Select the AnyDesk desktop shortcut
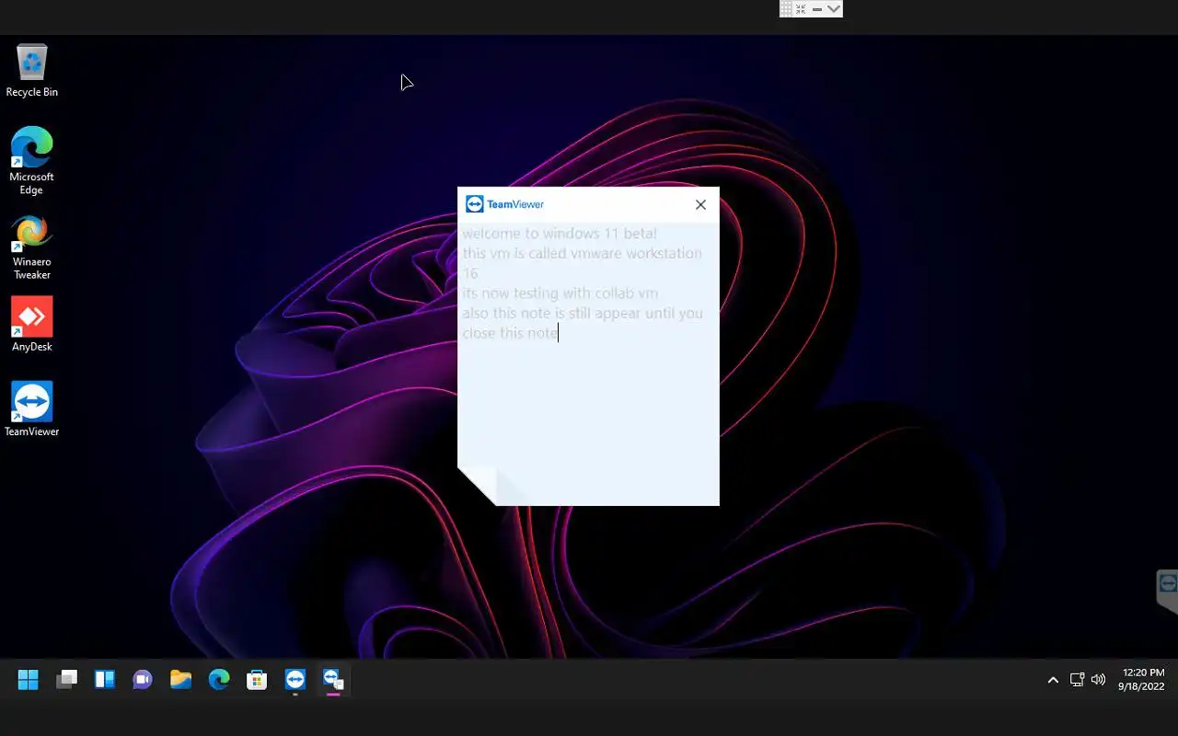Screen dimensions: 1178x736 31,324
